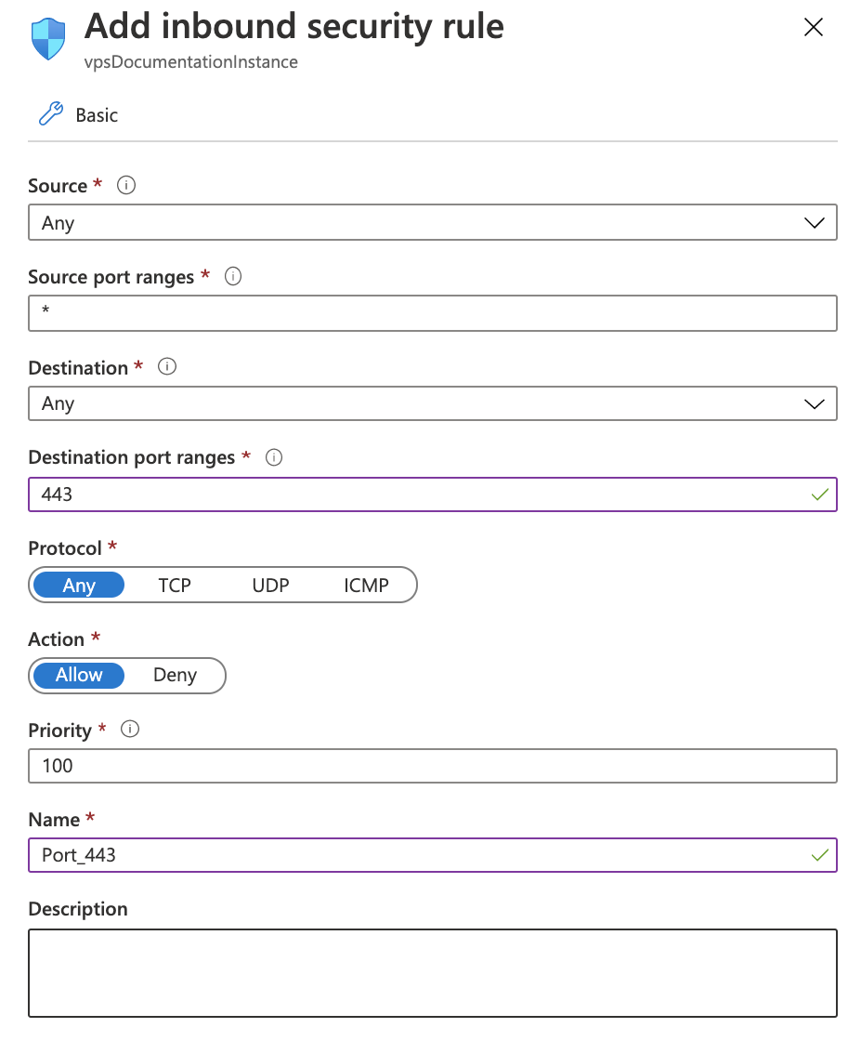Screen dimensions: 861x1054
Task: Click the Any protocol pill
Action: coord(78,585)
